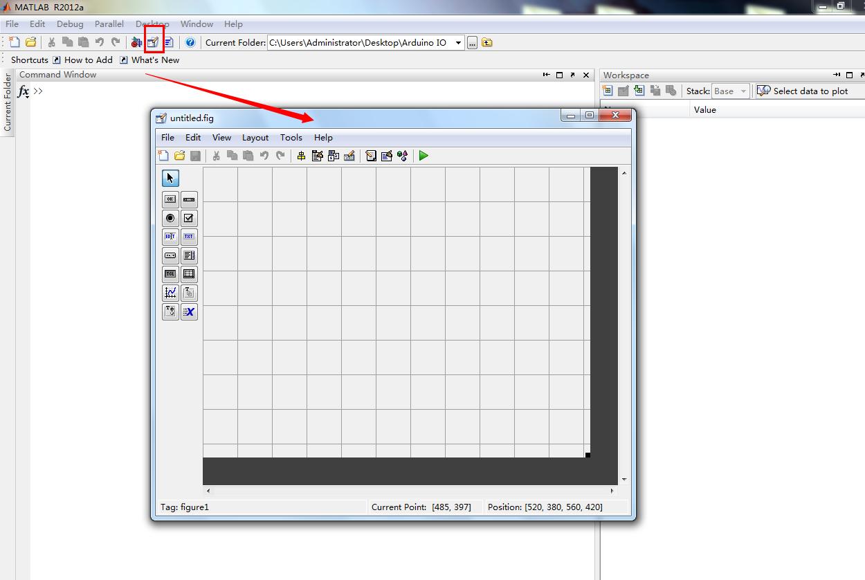Import data via Workspace toolbar icon

point(639,91)
